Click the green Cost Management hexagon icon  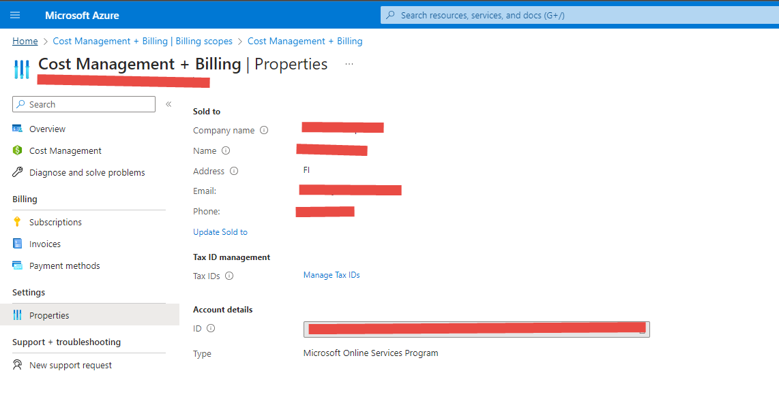coord(17,150)
